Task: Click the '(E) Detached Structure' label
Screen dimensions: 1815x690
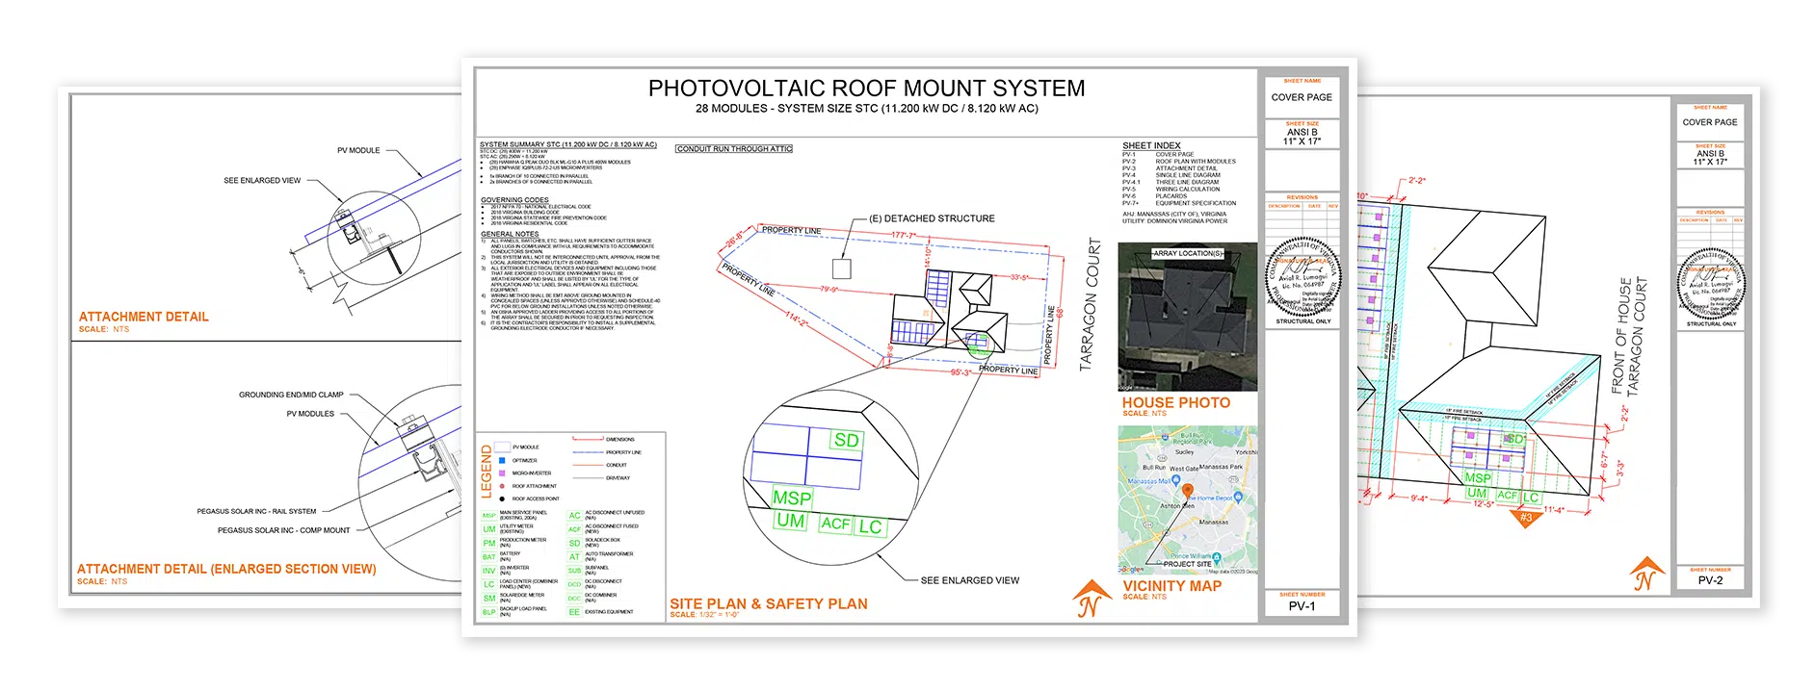Action: pos(932,218)
